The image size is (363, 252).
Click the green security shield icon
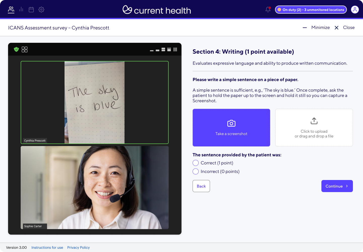[16, 49]
